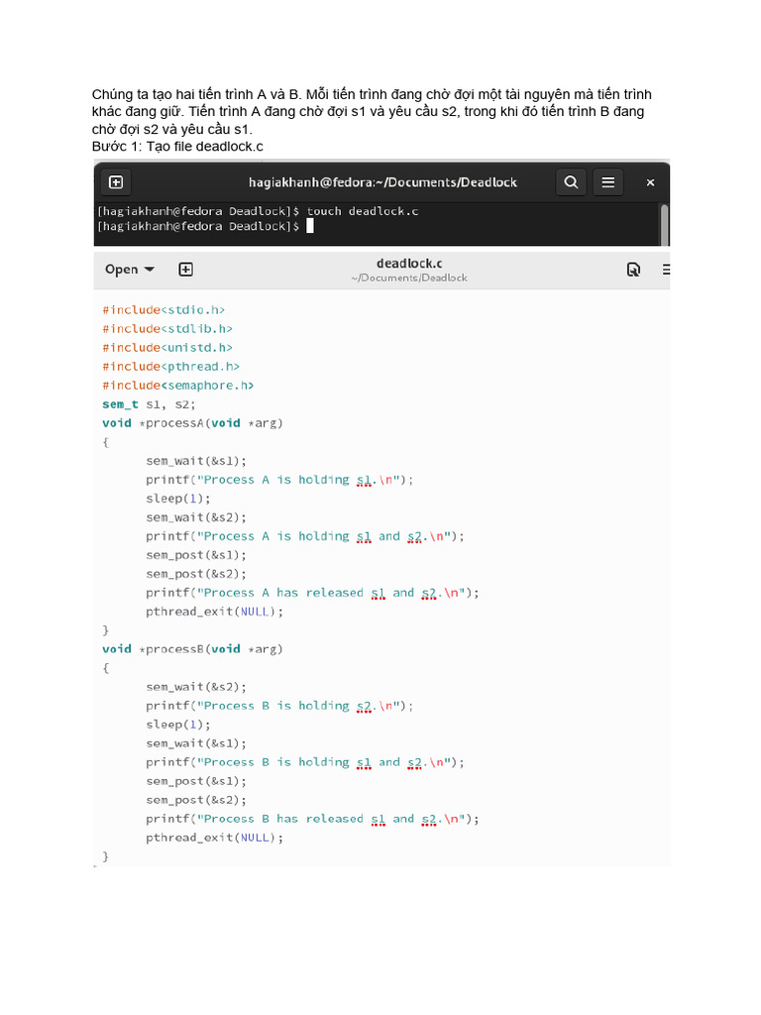Click the terminal scrollbar
The image size is (761, 1015).
point(664,224)
